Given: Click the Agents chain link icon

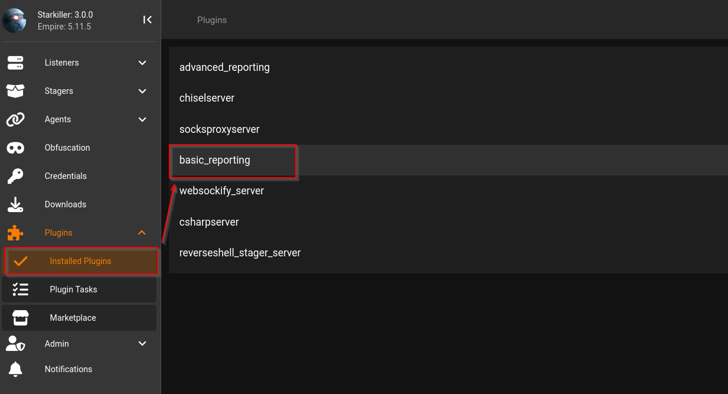Looking at the screenshot, I should pos(15,119).
